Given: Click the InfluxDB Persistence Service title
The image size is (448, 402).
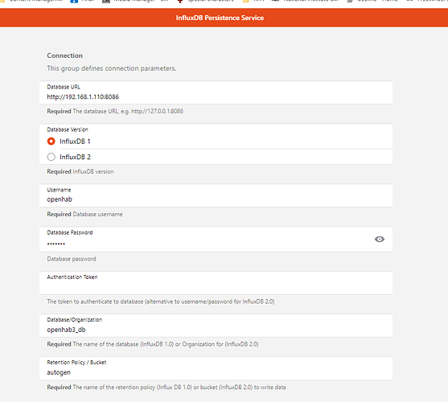Looking at the screenshot, I should click(x=220, y=18).
